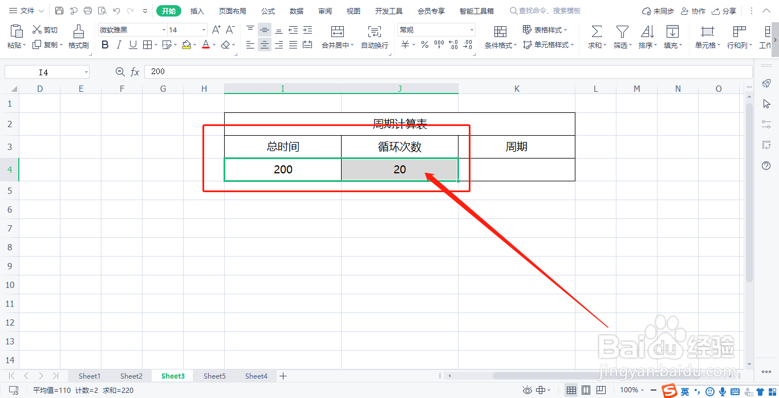Toggle bold formatting on selected cell
This screenshot has height=398, width=779.
(x=104, y=44)
